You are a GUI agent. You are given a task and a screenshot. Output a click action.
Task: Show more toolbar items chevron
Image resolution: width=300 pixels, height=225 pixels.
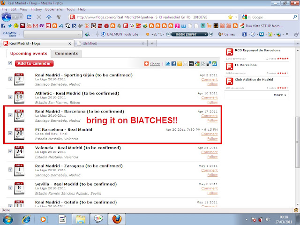287,34
